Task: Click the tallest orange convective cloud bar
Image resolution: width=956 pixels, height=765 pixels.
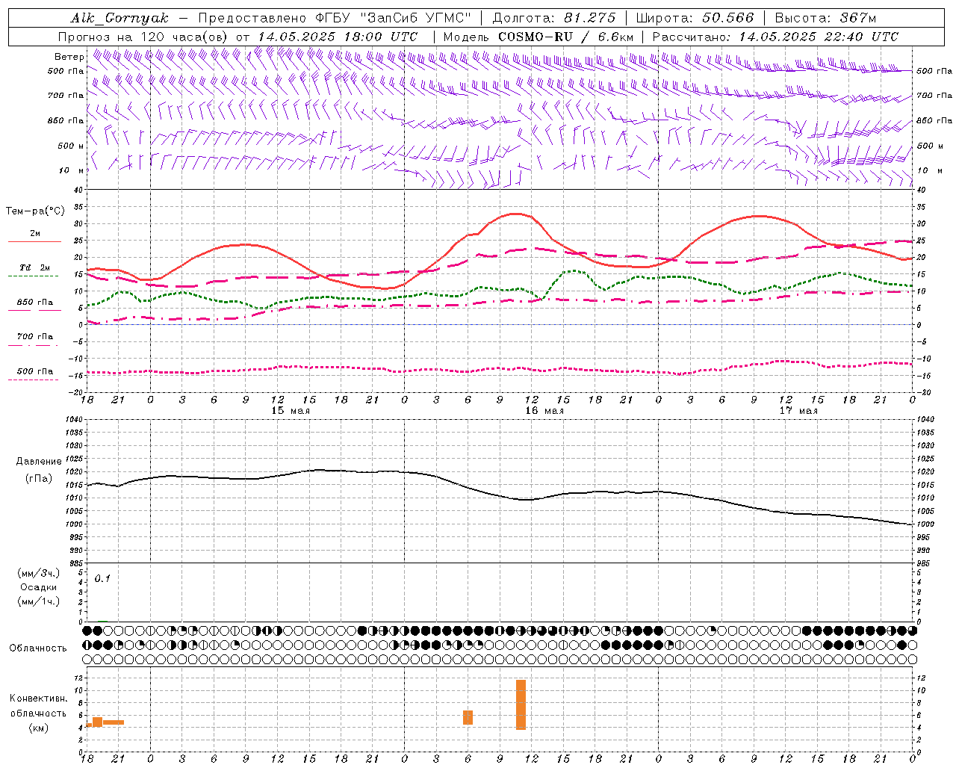Action: 521,704
